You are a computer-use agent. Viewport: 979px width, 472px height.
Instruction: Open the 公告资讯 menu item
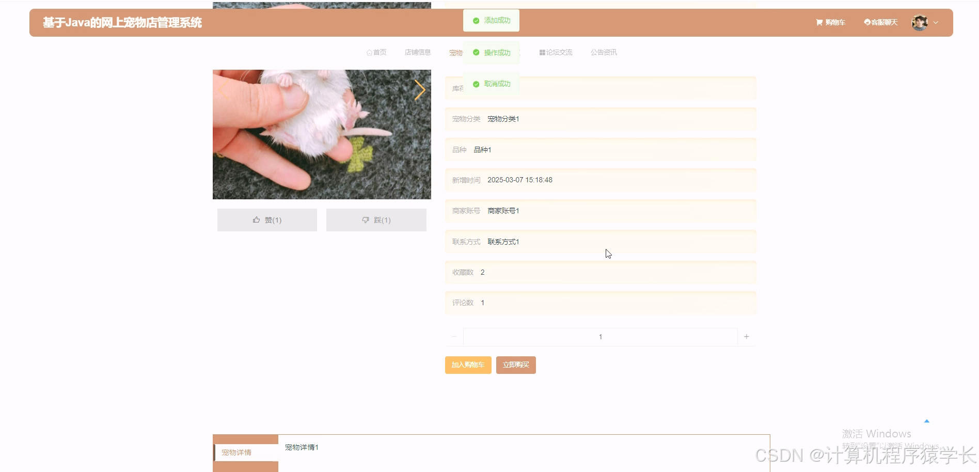click(603, 52)
